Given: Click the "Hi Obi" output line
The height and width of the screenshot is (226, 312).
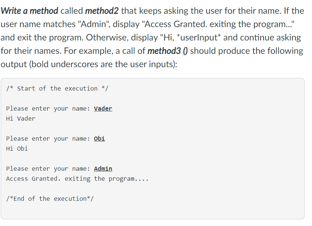Looking at the screenshot, I should (x=17, y=149).
